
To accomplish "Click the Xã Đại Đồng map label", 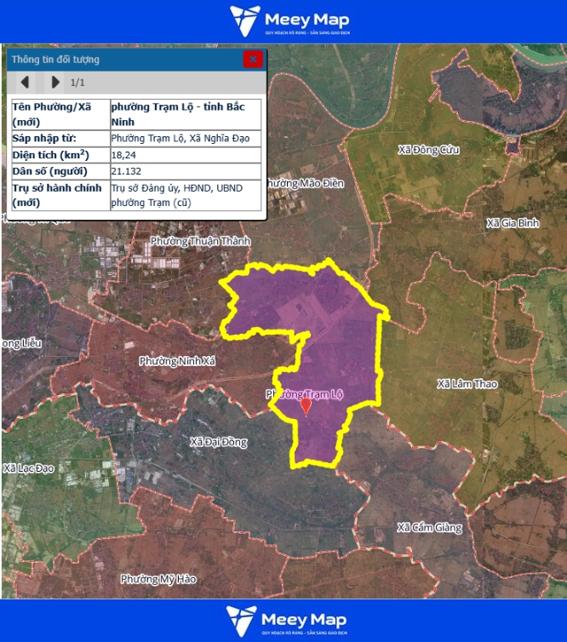I will point(219,442).
